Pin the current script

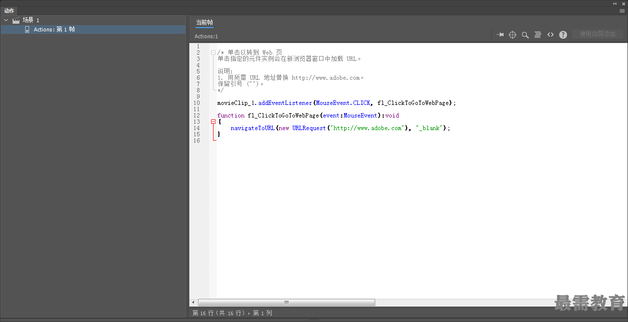click(x=500, y=35)
